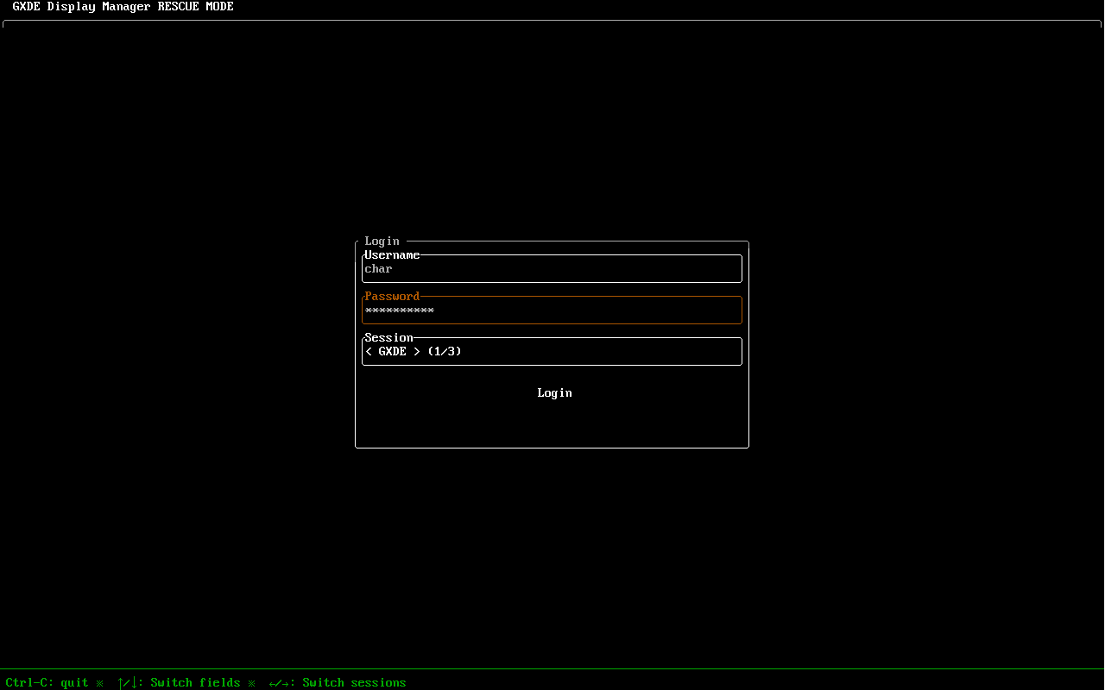Viewport: 1105px width, 690px height.
Task: Focus the Username field containing char
Action: click(552, 268)
